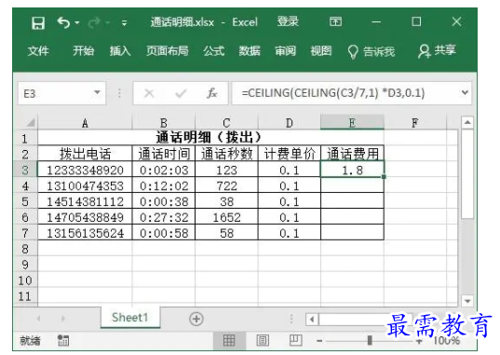Screen dimensions: 500x355
Task: Click the Insert Function fx icon
Action: [x=211, y=93]
